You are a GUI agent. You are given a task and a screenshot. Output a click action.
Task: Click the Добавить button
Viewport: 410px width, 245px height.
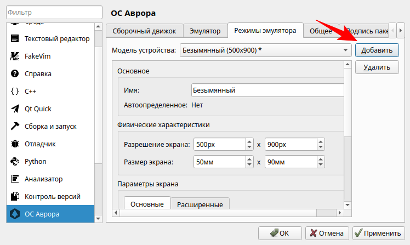click(377, 50)
